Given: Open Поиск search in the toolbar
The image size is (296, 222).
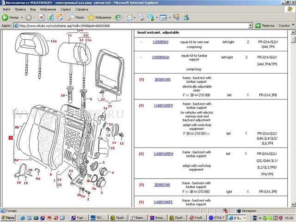Looking at the screenshot, I should point(76,18).
